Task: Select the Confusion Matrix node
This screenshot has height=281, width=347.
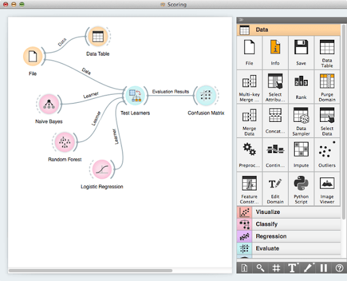Action: (x=206, y=95)
